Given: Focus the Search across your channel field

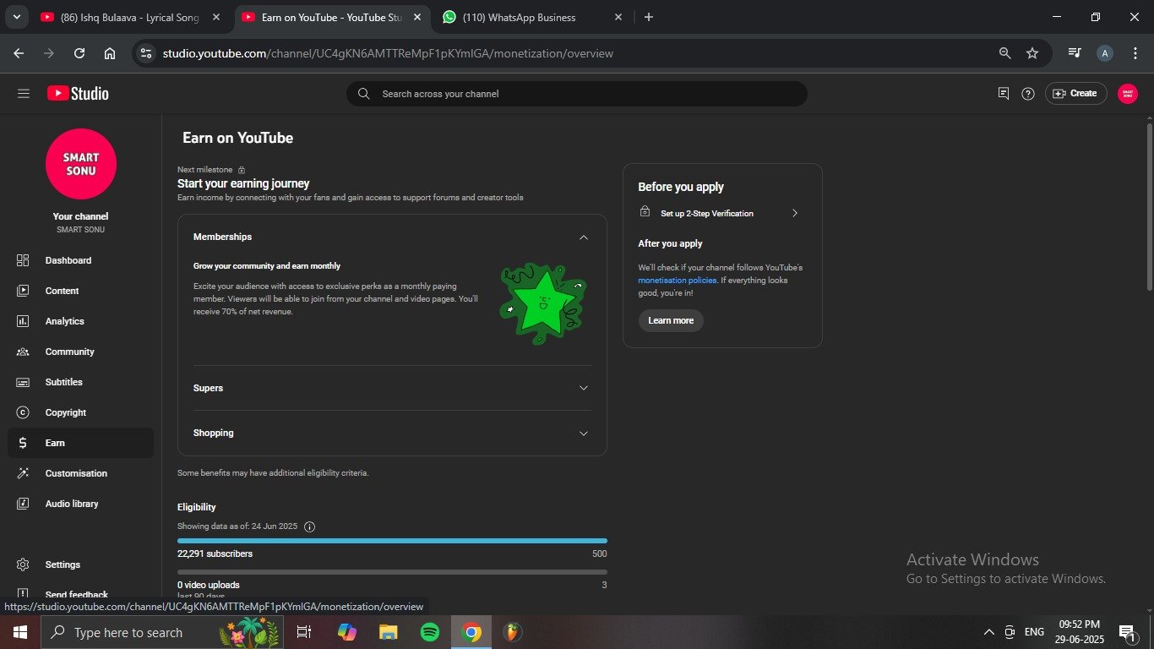Looking at the screenshot, I should coord(577,94).
